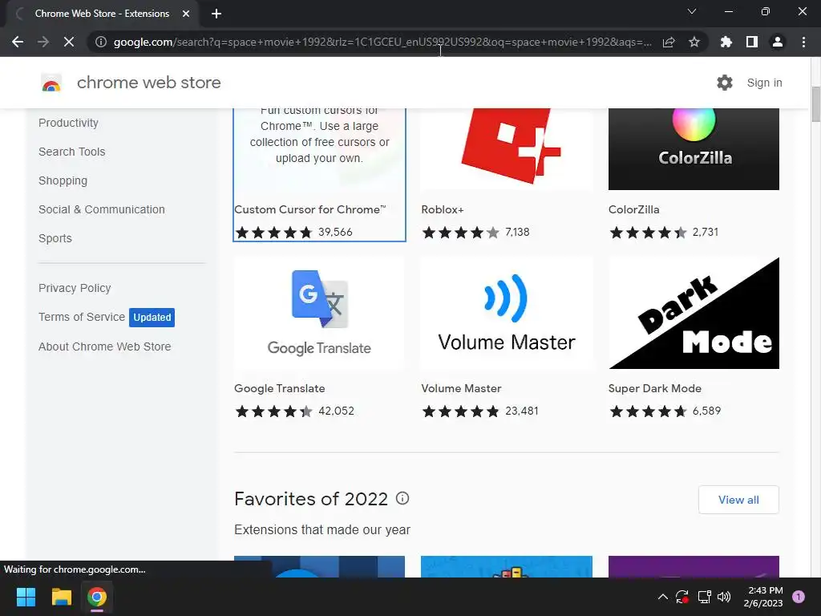Open the network status tray icon
The image size is (821, 616).
704,597
